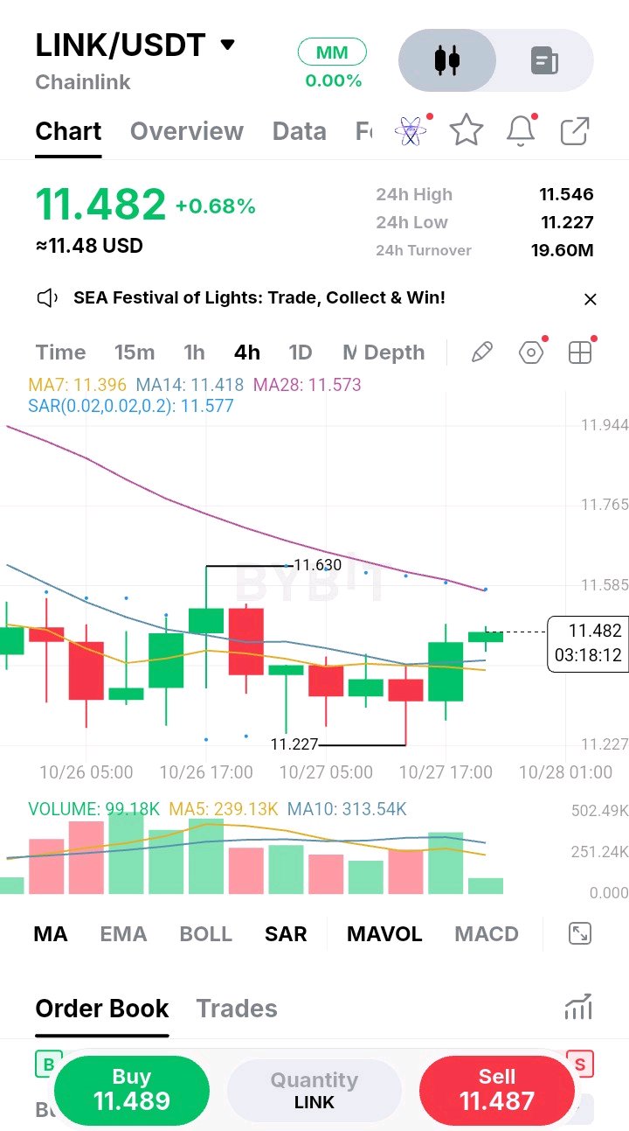Select the 15m chart interval
629x1131 pixels.
coord(135,353)
